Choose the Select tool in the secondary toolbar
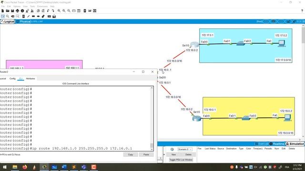This screenshot has height=171, width=305. coord(3,16)
